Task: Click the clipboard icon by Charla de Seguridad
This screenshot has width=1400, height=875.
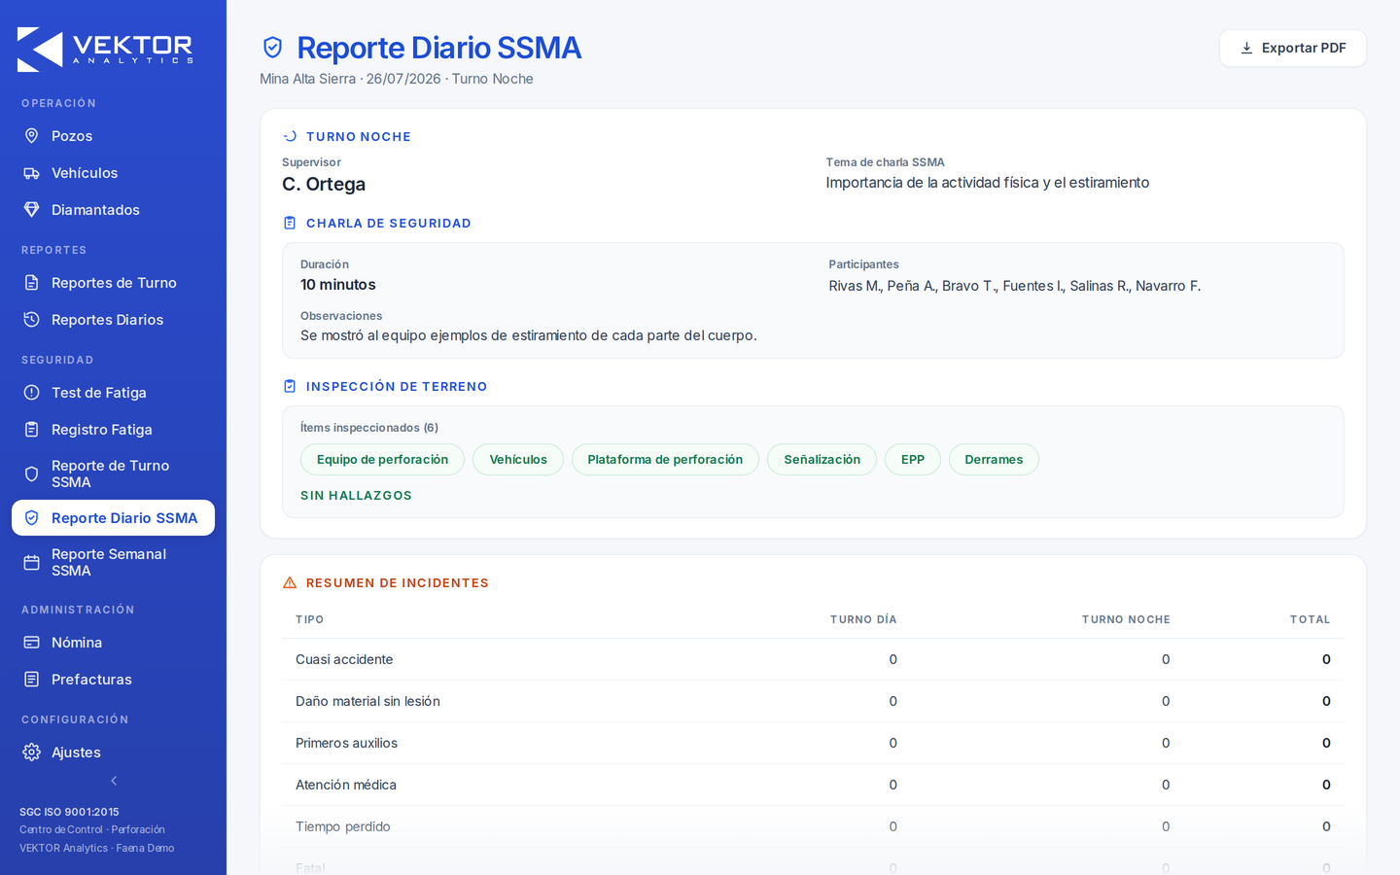Action: 290,224
